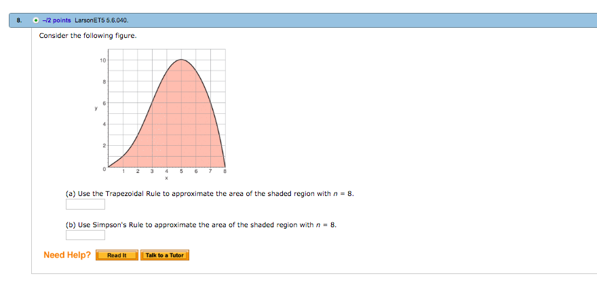Open the "-/2 points" link

coord(57,20)
